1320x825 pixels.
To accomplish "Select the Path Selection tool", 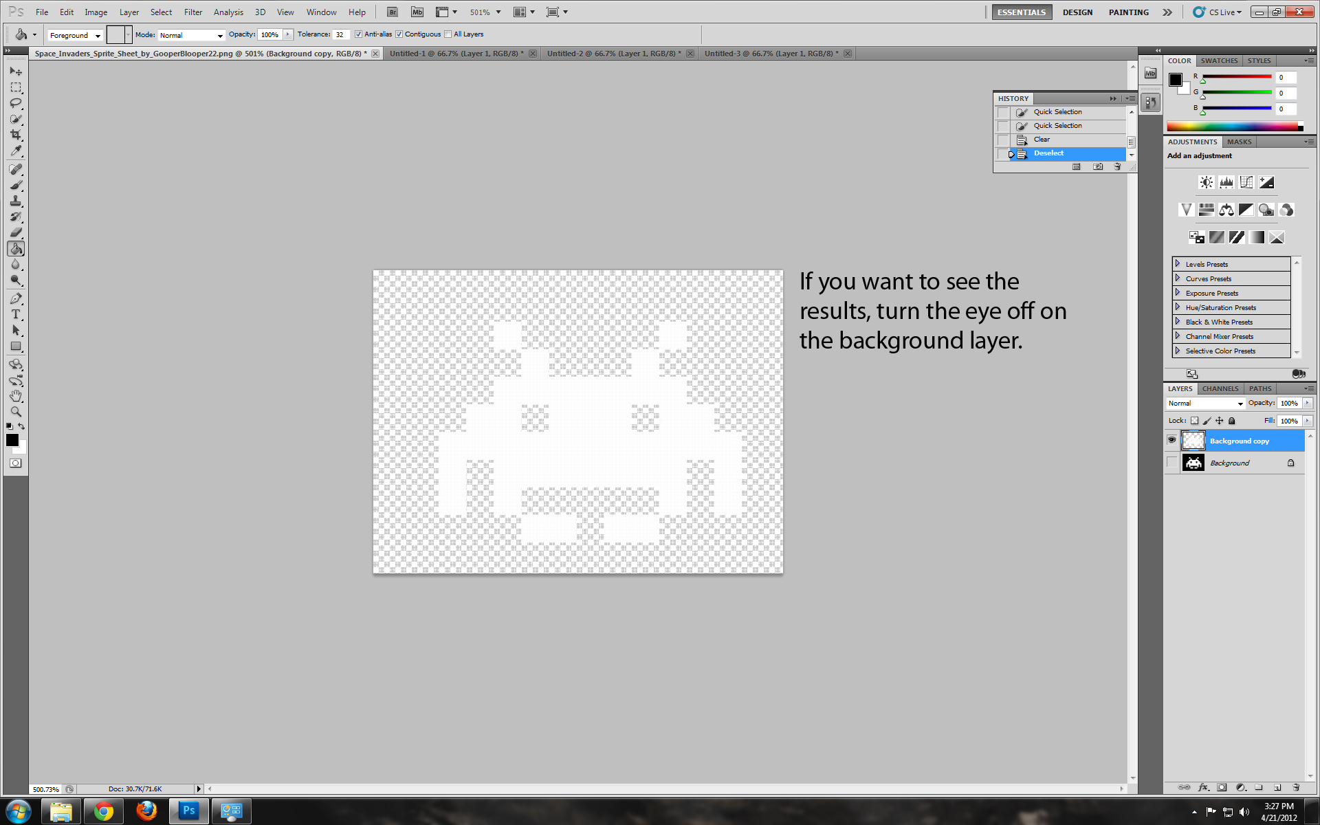I will tap(16, 330).
